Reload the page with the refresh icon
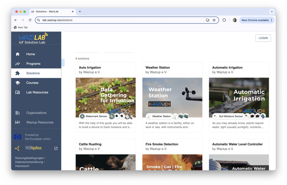 coord(30,20)
